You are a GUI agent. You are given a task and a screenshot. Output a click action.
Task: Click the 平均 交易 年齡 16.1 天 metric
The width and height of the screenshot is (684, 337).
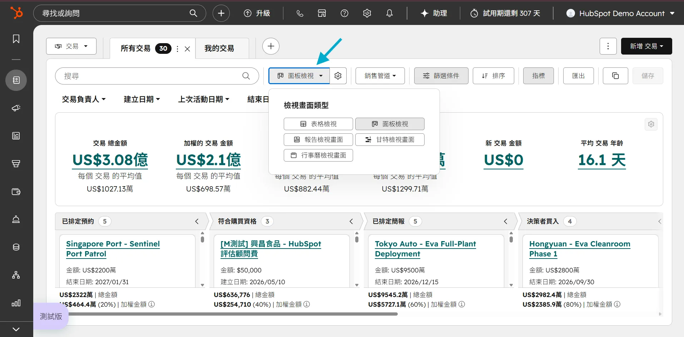click(602, 160)
